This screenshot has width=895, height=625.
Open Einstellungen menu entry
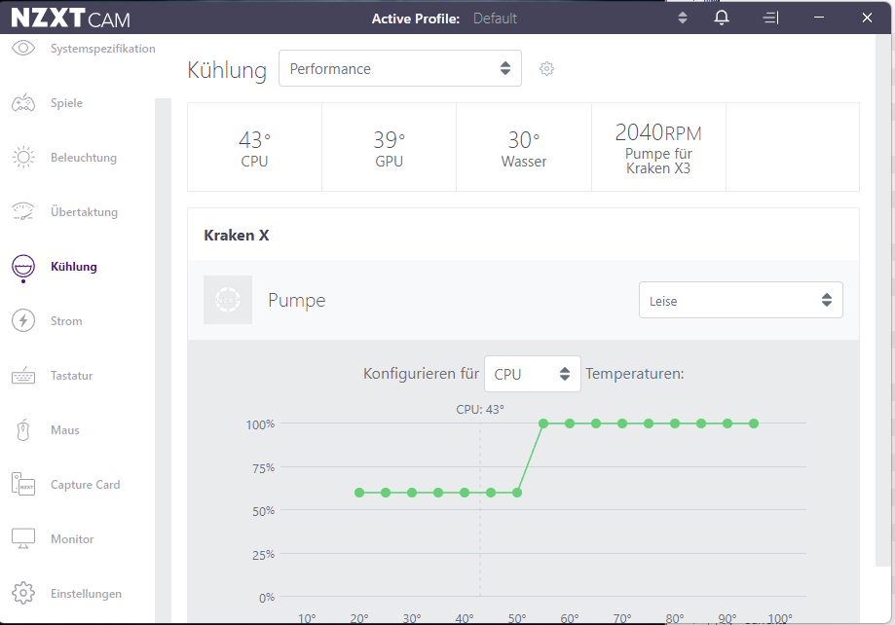87,594
